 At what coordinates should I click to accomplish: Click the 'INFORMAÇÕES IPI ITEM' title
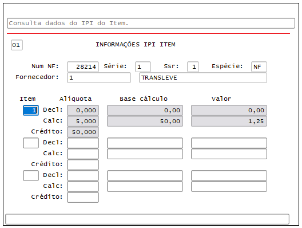click(136, 45)
